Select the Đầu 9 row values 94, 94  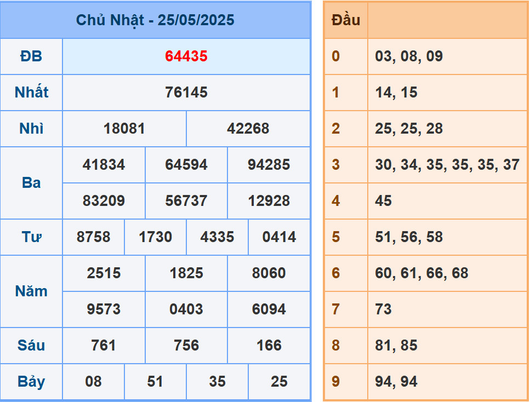(x=396, y=382)
